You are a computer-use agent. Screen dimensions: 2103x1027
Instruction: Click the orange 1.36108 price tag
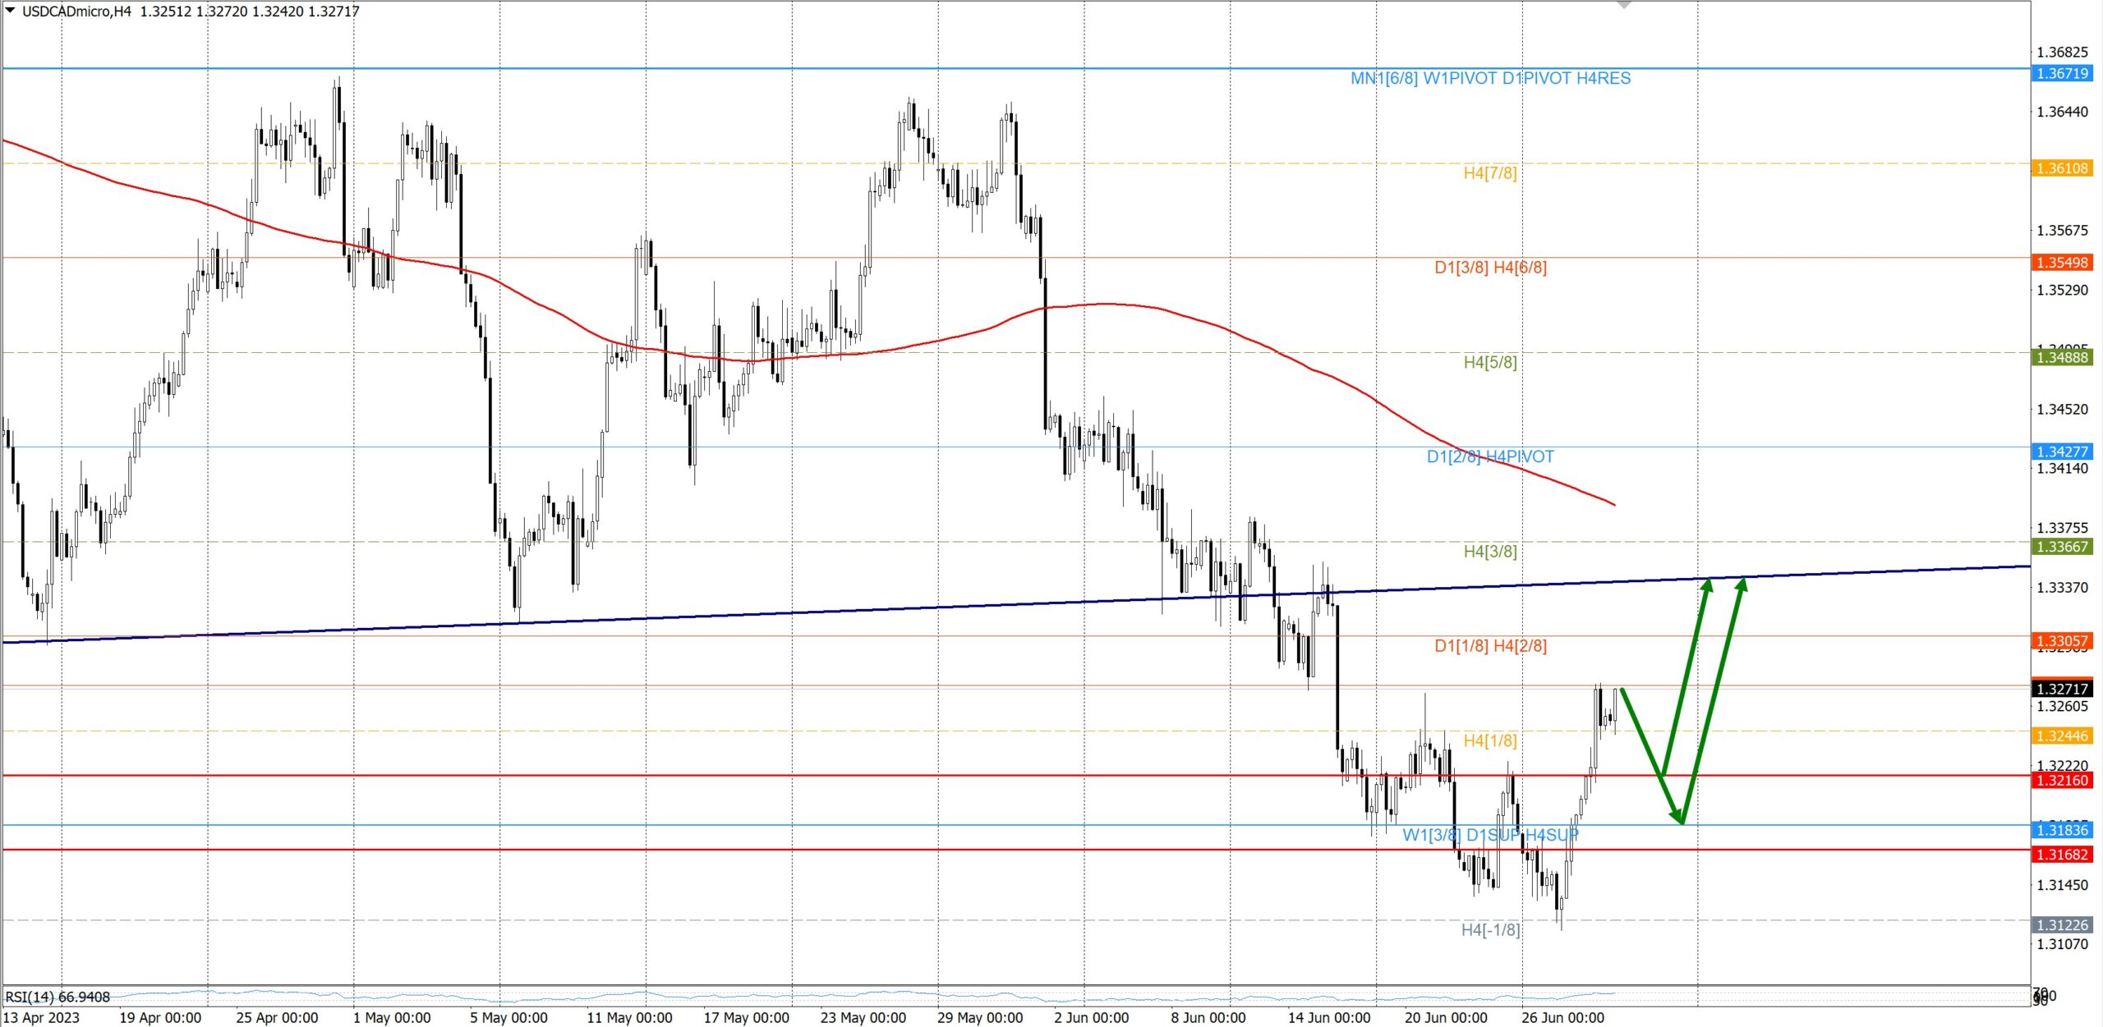click(2062, 168)
